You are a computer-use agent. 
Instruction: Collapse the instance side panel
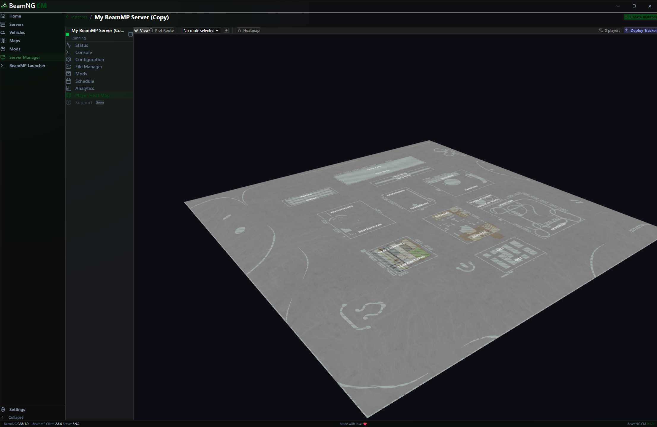click(x=130, y=34)
